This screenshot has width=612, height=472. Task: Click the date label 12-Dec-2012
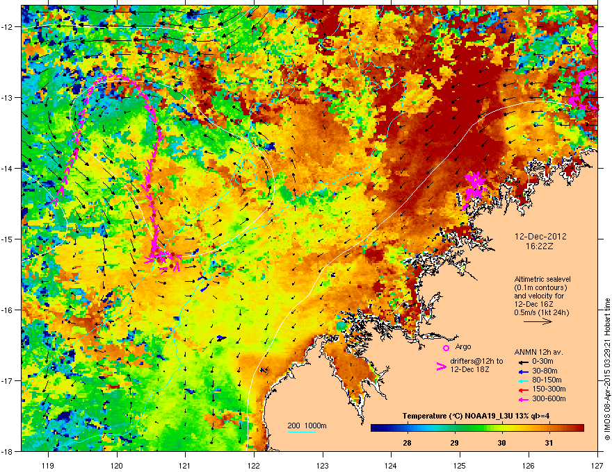tap(540, 237)
